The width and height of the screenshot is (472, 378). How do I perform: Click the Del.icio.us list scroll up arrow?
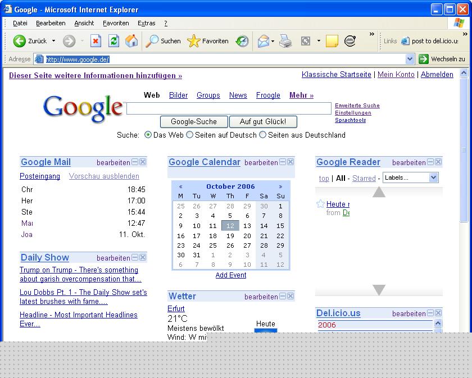coord(438,324)
